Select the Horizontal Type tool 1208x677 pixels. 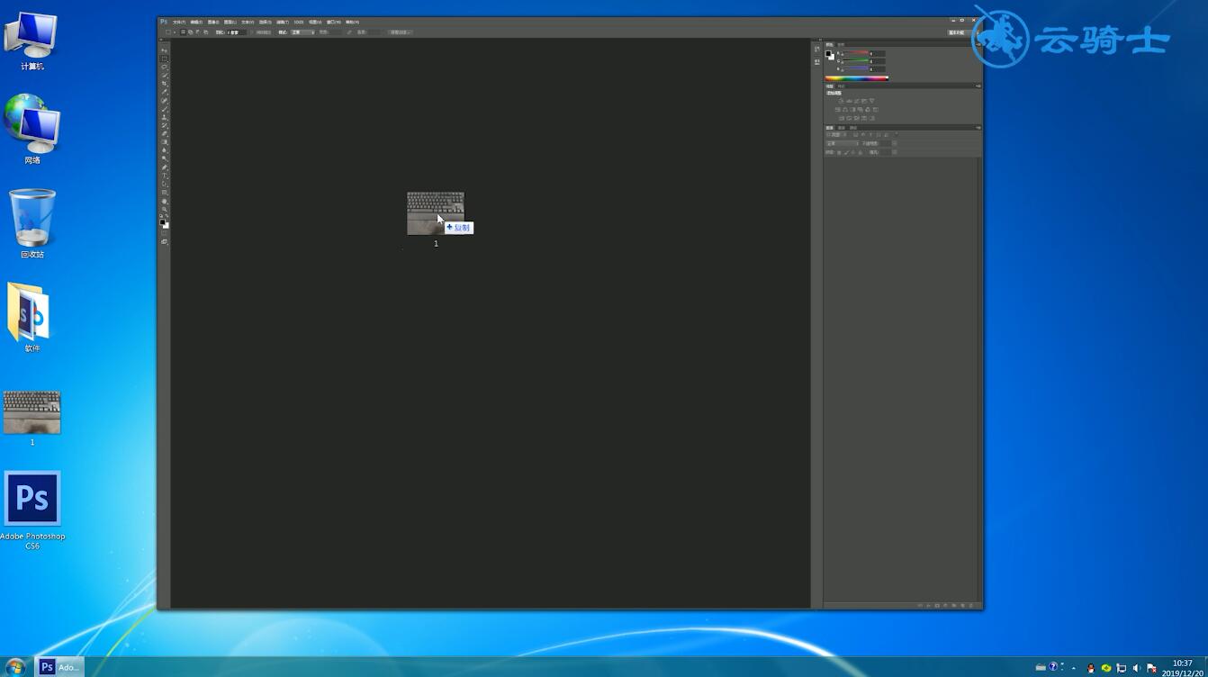tap(165, 176)
